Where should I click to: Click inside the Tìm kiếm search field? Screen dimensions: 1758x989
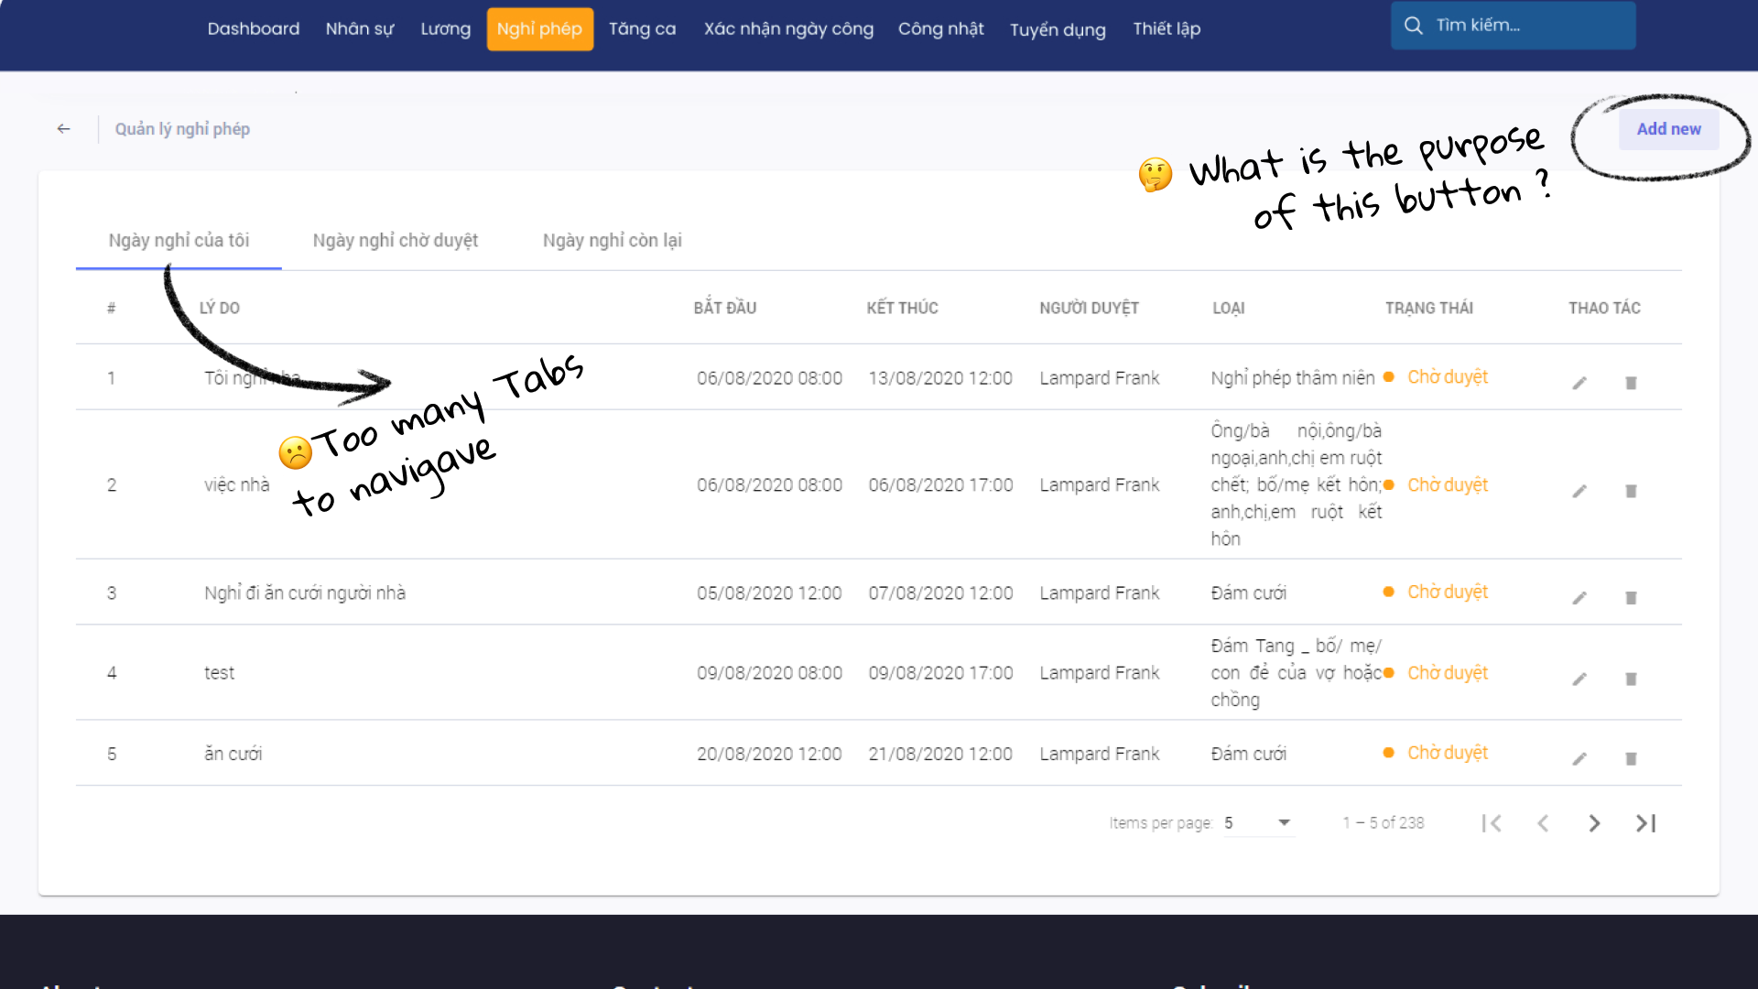(1529, 26)
